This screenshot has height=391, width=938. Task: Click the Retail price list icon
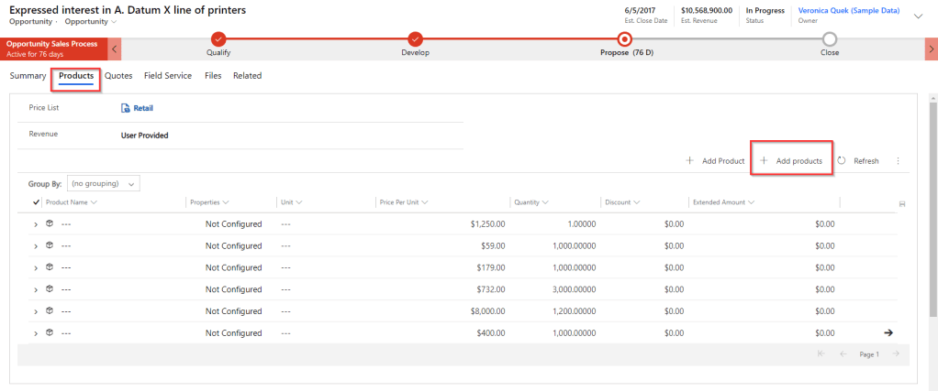(127, 108)
